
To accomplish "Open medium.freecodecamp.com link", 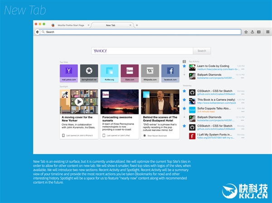I will [x=219, y=69].
